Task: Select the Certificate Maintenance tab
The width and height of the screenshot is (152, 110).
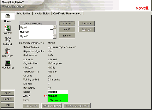Action: pos(67,14)
